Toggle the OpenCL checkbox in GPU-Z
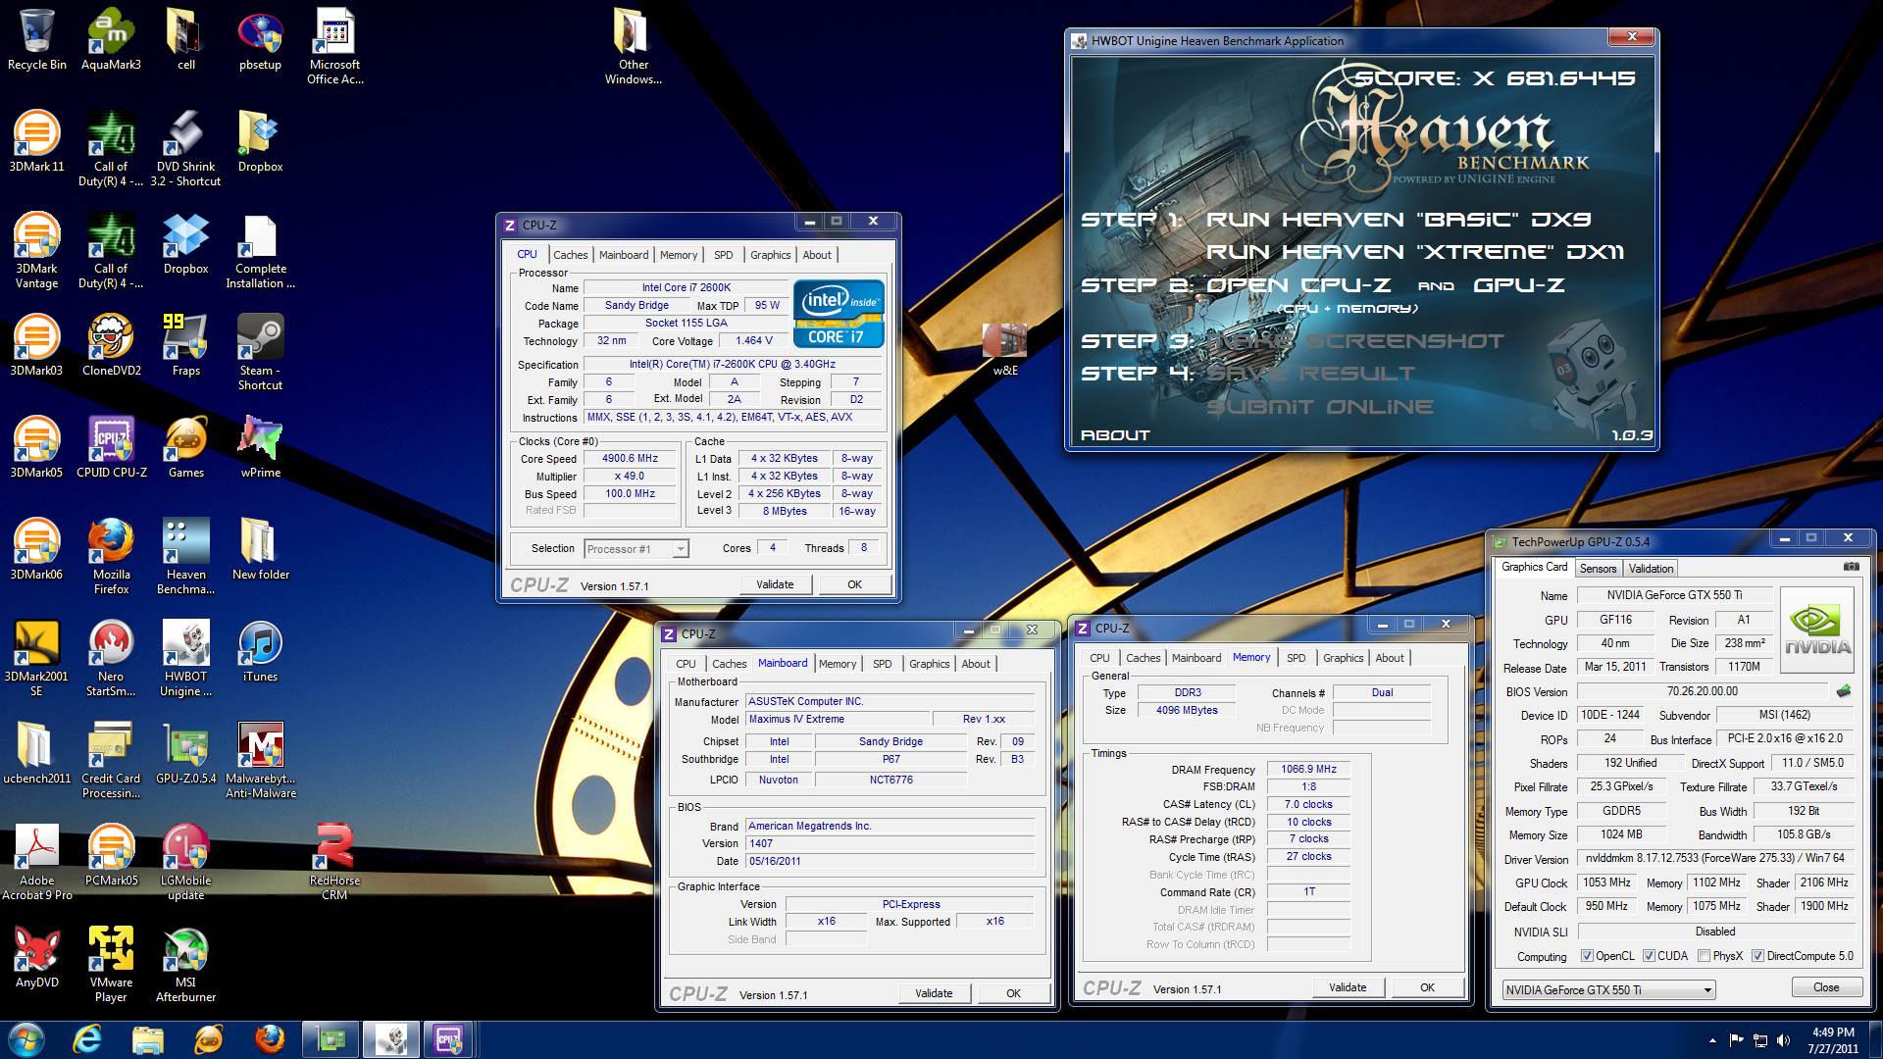The width and height of the screenshot is (1883, 1059). [x=1587, y=956]
